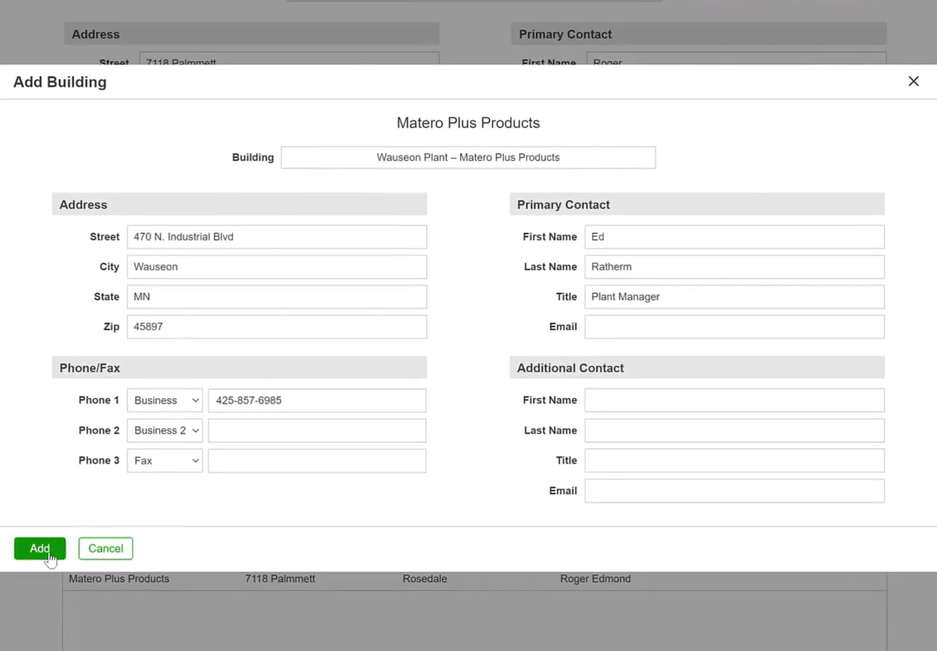Focus Primary Contact Email field
Image resolution: width=937 pixels, height=651 pixels.
[x=734, y=327]
